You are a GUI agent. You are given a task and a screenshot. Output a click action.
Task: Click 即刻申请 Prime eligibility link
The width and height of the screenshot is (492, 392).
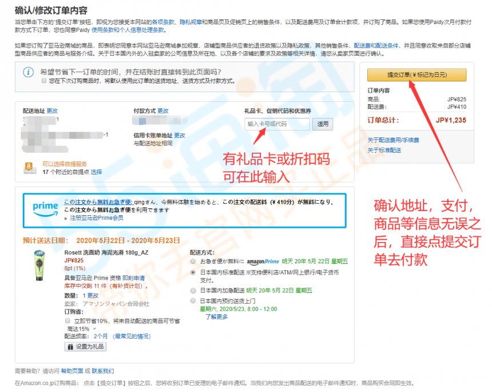(x=134, y=278)
